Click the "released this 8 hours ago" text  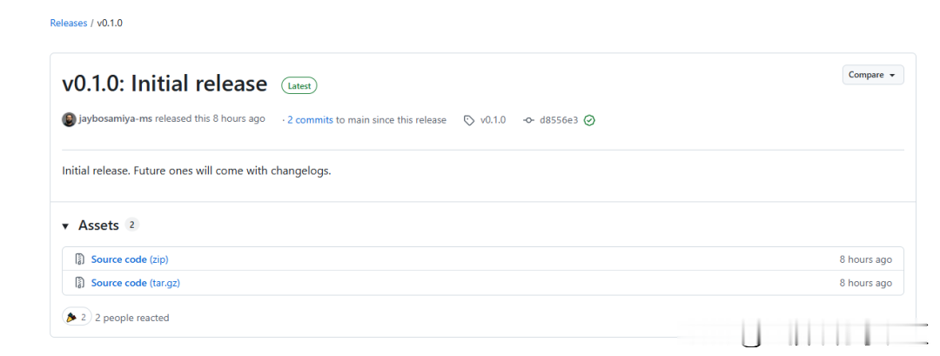(210, 118)
